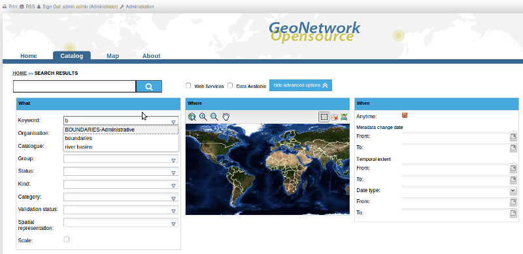Image resolution: width=523 pixels, height=254 pixels.
Task: Open the Administration link
Action: coord(140,7)
